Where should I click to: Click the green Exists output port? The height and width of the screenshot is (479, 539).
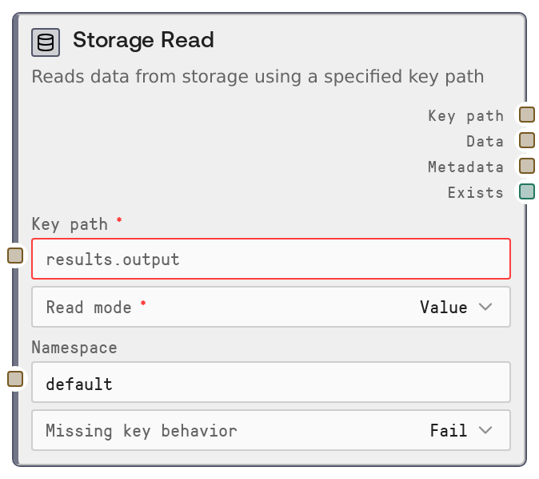526,191
